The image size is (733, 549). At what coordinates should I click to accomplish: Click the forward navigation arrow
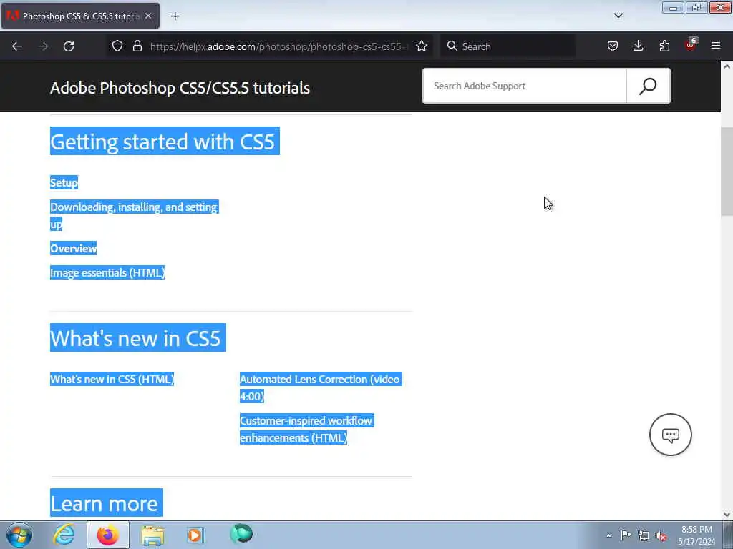click(43, 46)
